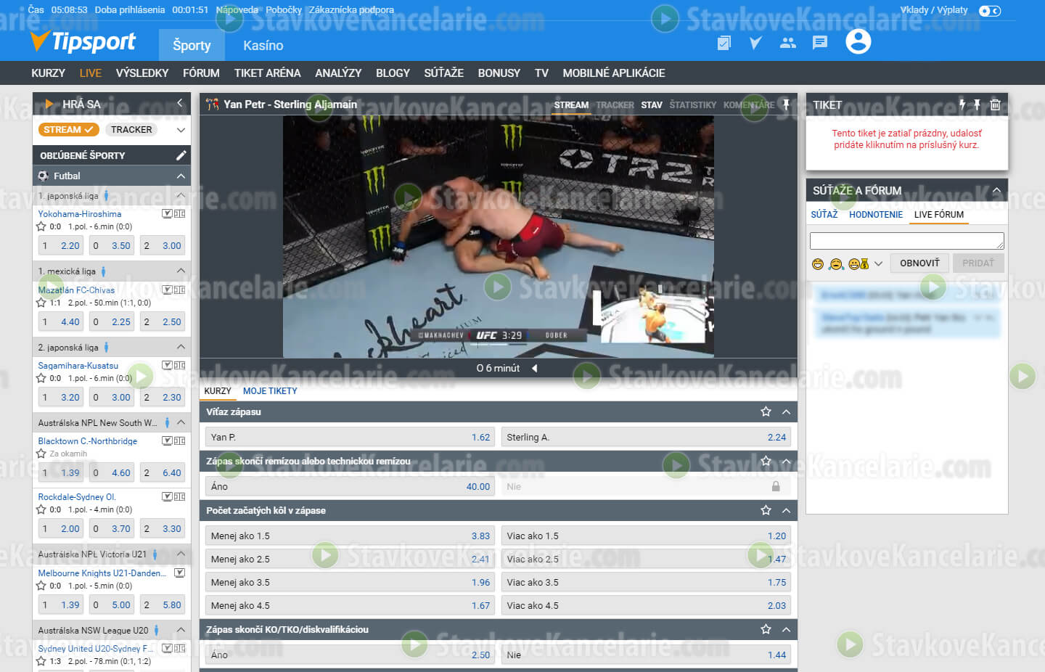This screenshot has width=1045, height=672.
Task: Edit favorite sports with pencil icon
Action: pos(181,155)
